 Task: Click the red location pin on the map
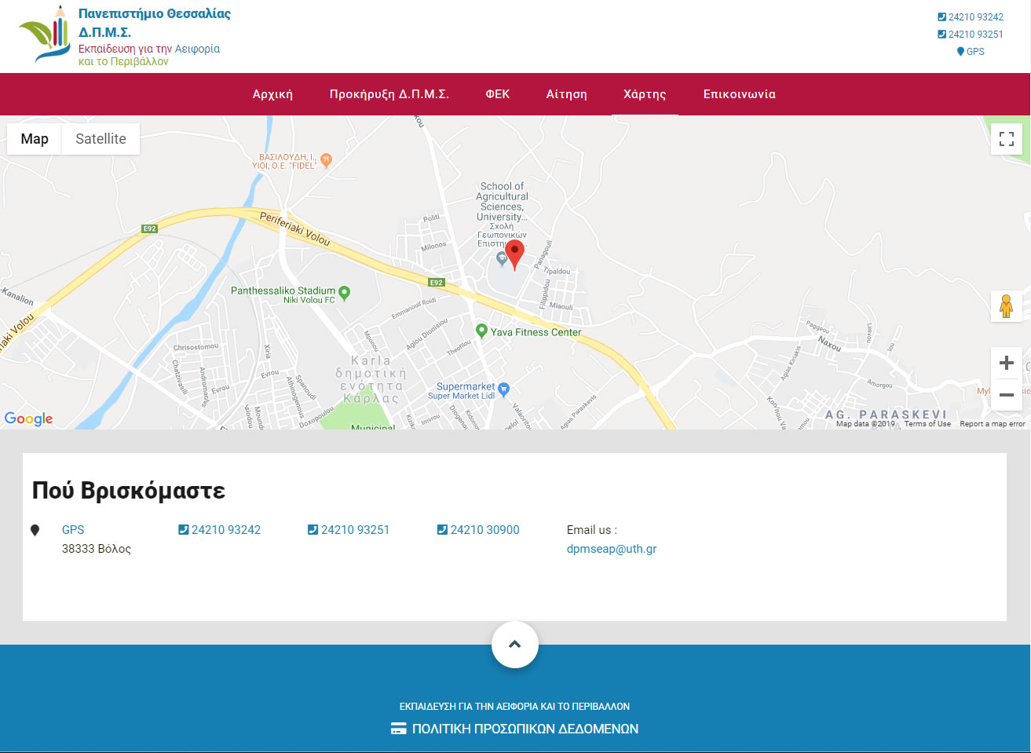pyautogui.click(x=514, y=255)
